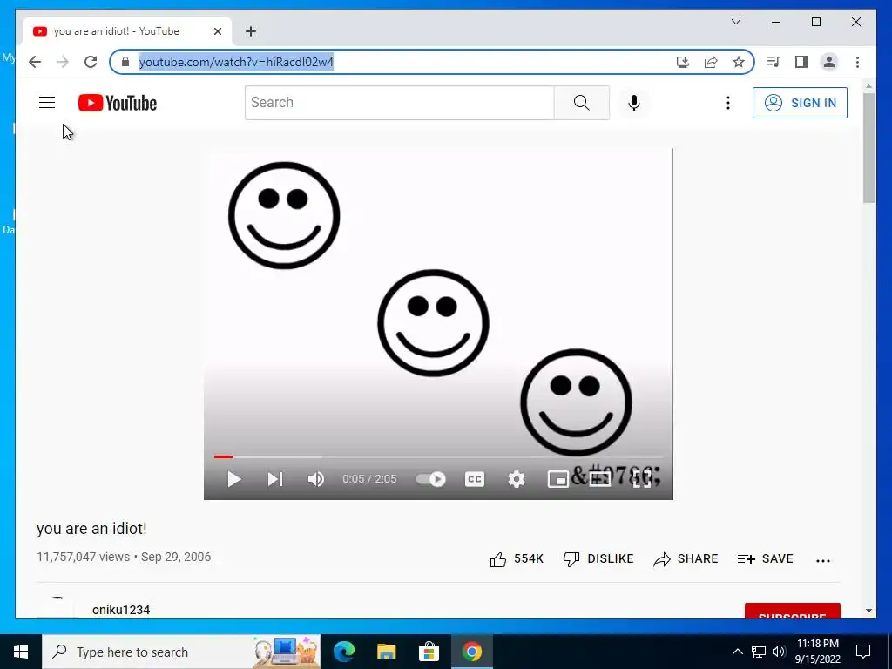Screen dimensions: 892x669
Task: Close the 'you are an idiot!' tab
Action: coord(217,31)
